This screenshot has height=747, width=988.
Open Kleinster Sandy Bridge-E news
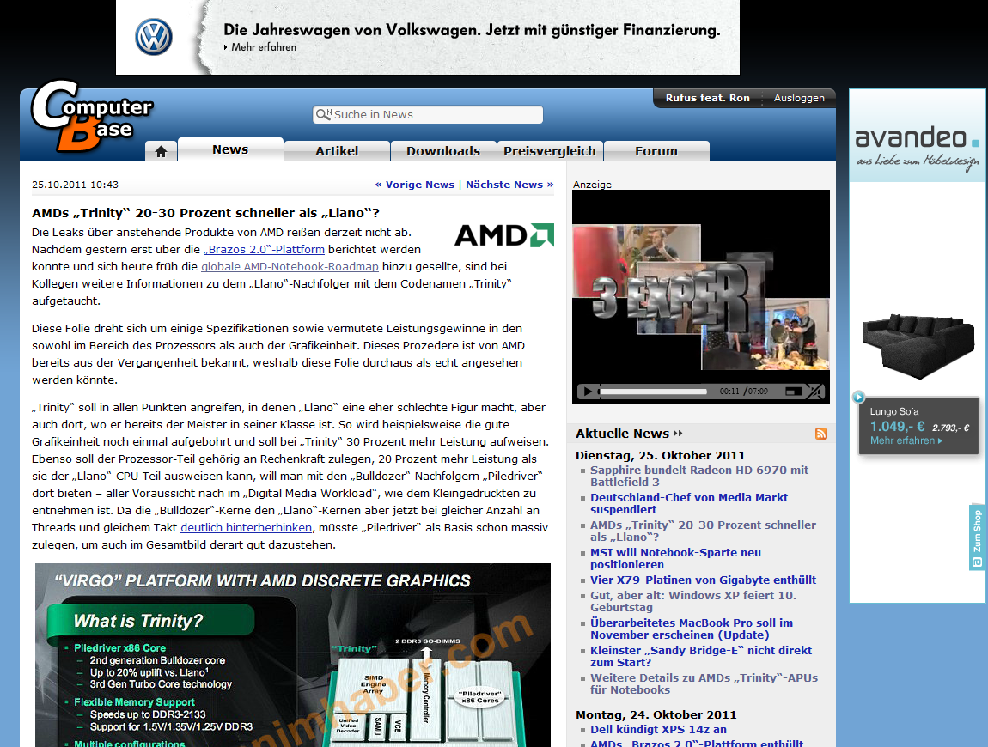click(x=701, y=656)
